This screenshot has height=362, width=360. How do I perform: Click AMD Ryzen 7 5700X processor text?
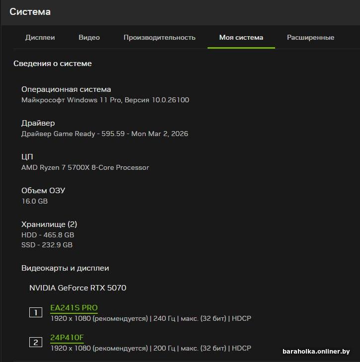pos(85,167)
